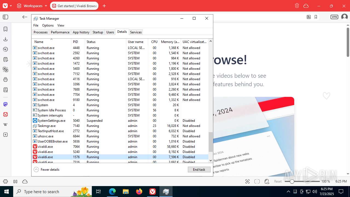The image size is (350, 197).
Task: Switch to the Performance tab
Action: [x=60, y=32]
